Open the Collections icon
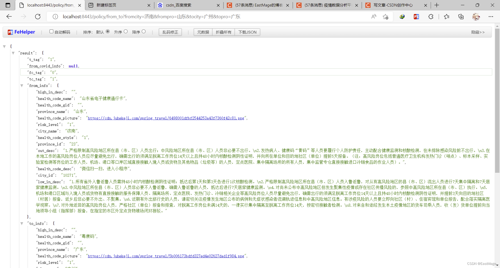500x268 pixels. (x=461, y=17)
